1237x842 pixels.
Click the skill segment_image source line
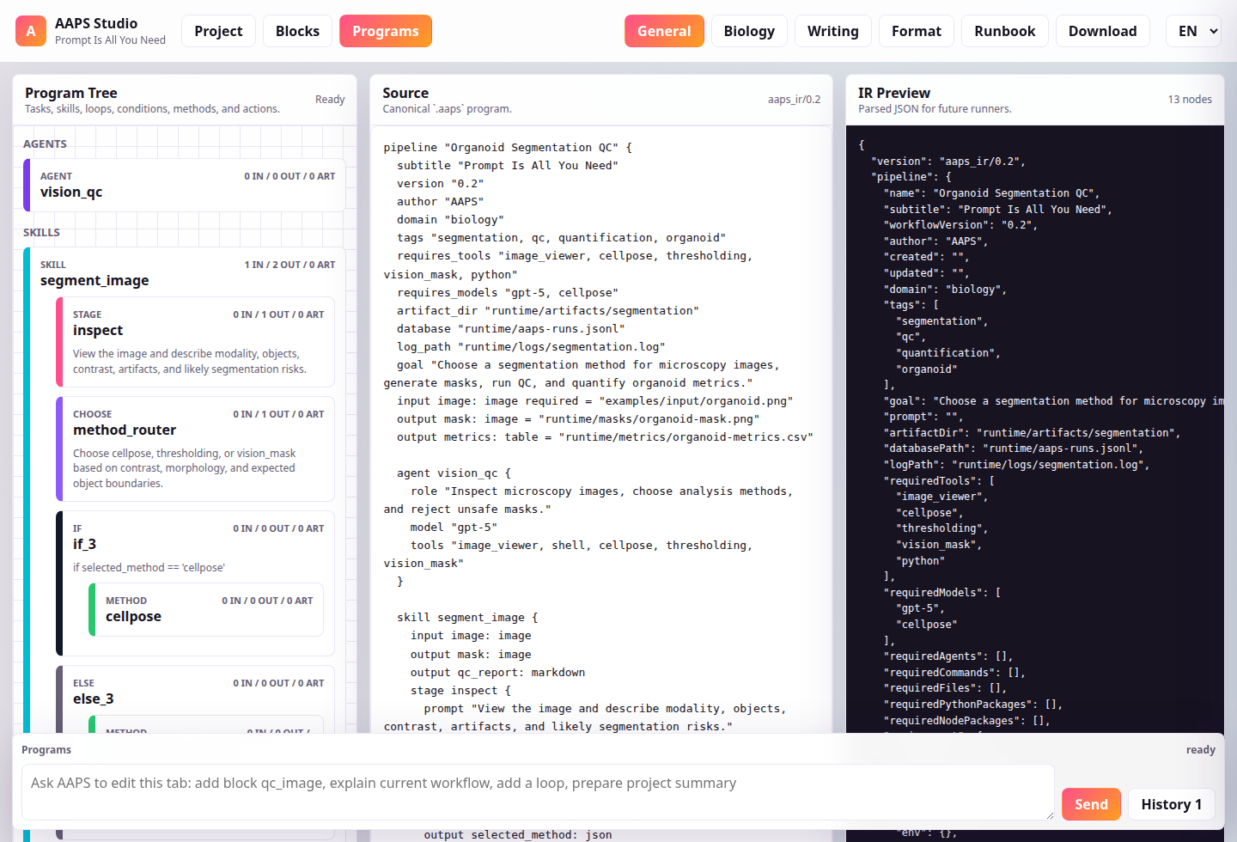pos(467,617)
